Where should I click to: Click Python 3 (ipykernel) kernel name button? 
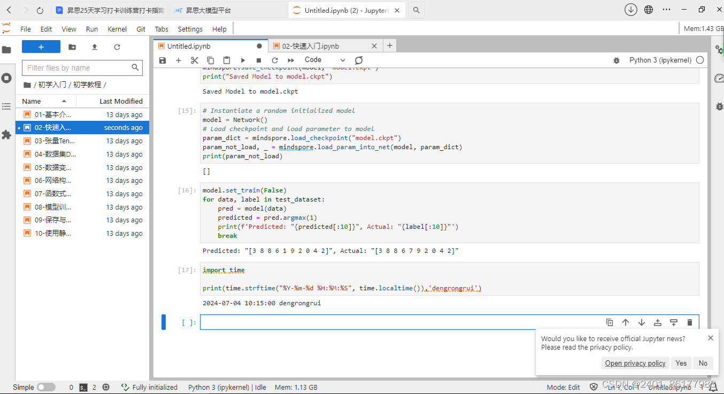tap(660, 60)
